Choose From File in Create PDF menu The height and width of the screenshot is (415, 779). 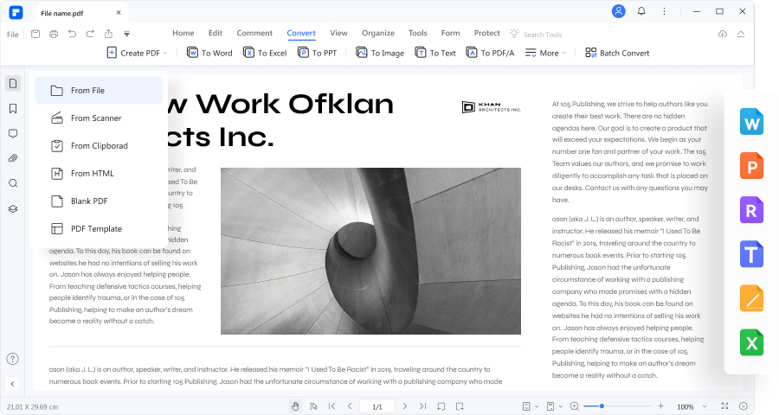(x=99, y=90)
